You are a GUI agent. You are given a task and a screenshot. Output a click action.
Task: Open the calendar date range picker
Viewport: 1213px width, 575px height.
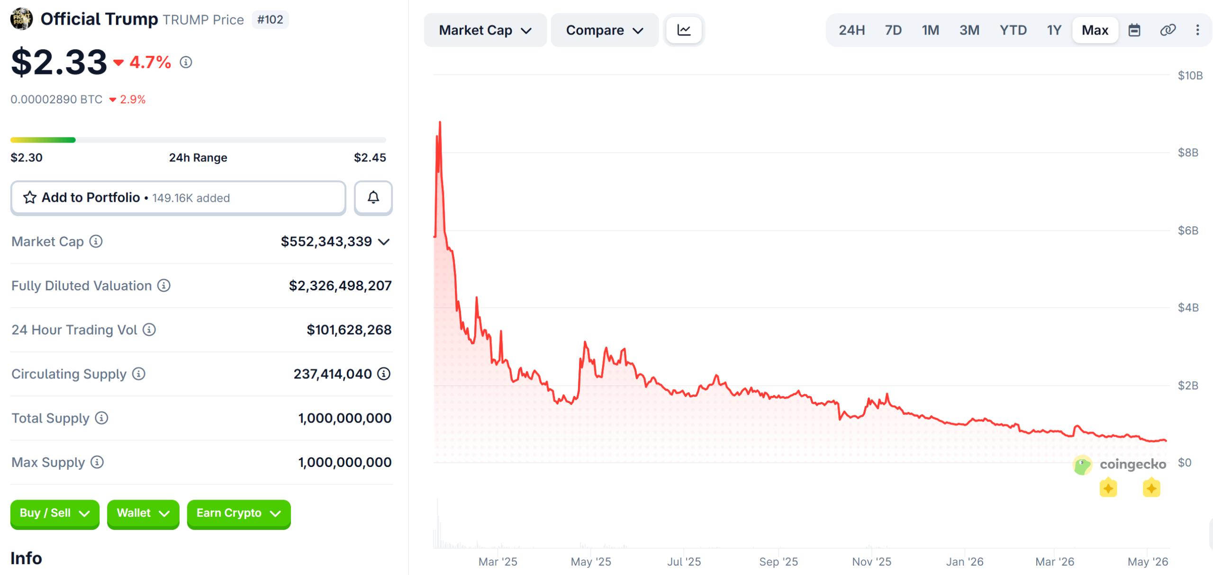tap(1134, 30)
